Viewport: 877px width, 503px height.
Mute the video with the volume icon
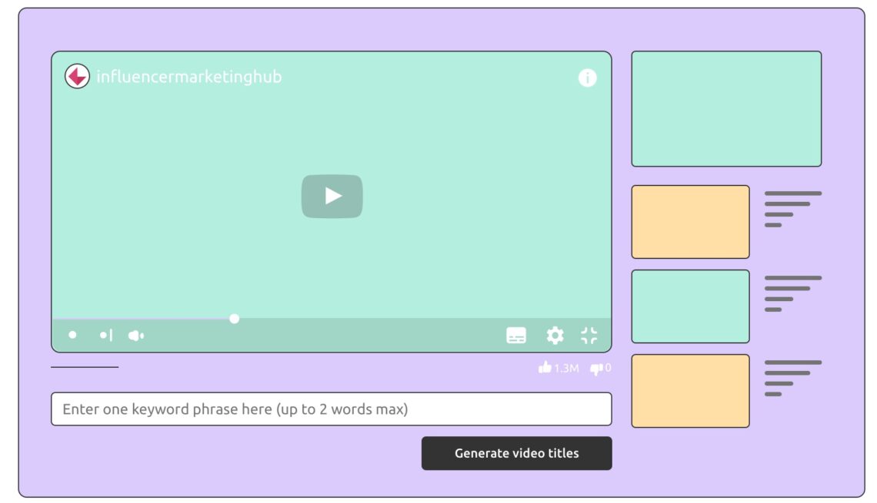tap(137, 334)
